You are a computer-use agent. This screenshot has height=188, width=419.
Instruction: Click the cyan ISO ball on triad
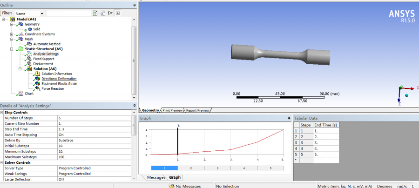407,95
